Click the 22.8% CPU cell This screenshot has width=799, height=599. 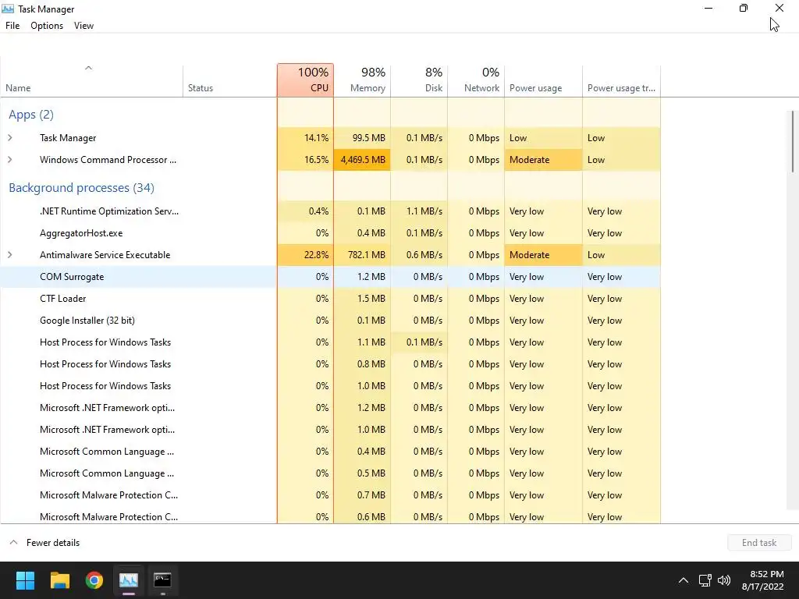coord(305,255)
